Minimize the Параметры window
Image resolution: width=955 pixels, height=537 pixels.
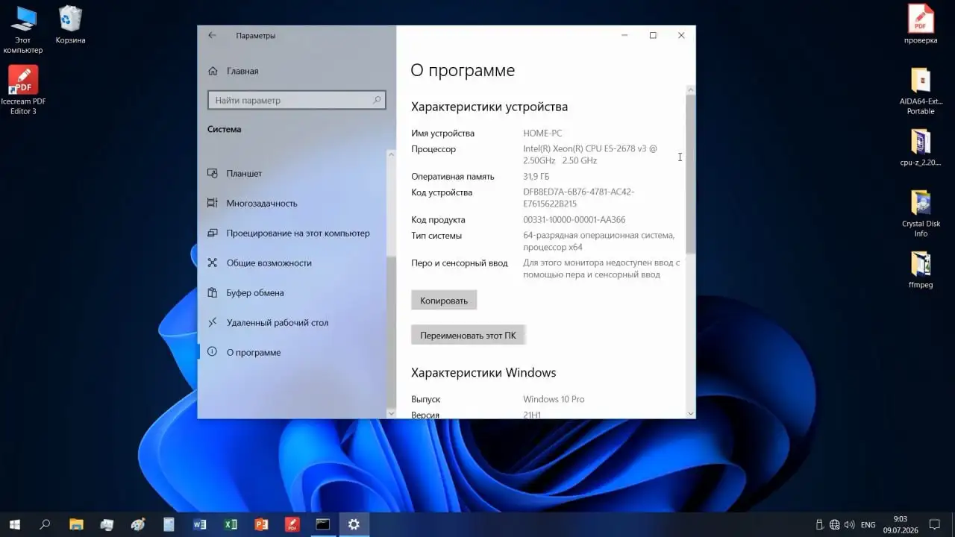click(x=625, y=35)
